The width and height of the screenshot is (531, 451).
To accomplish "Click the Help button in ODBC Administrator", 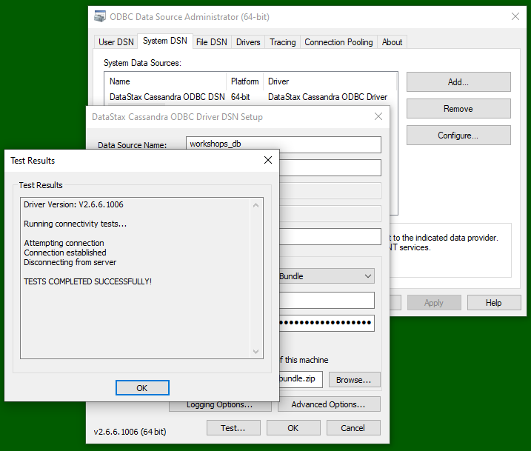I will [x=494, y=302].
